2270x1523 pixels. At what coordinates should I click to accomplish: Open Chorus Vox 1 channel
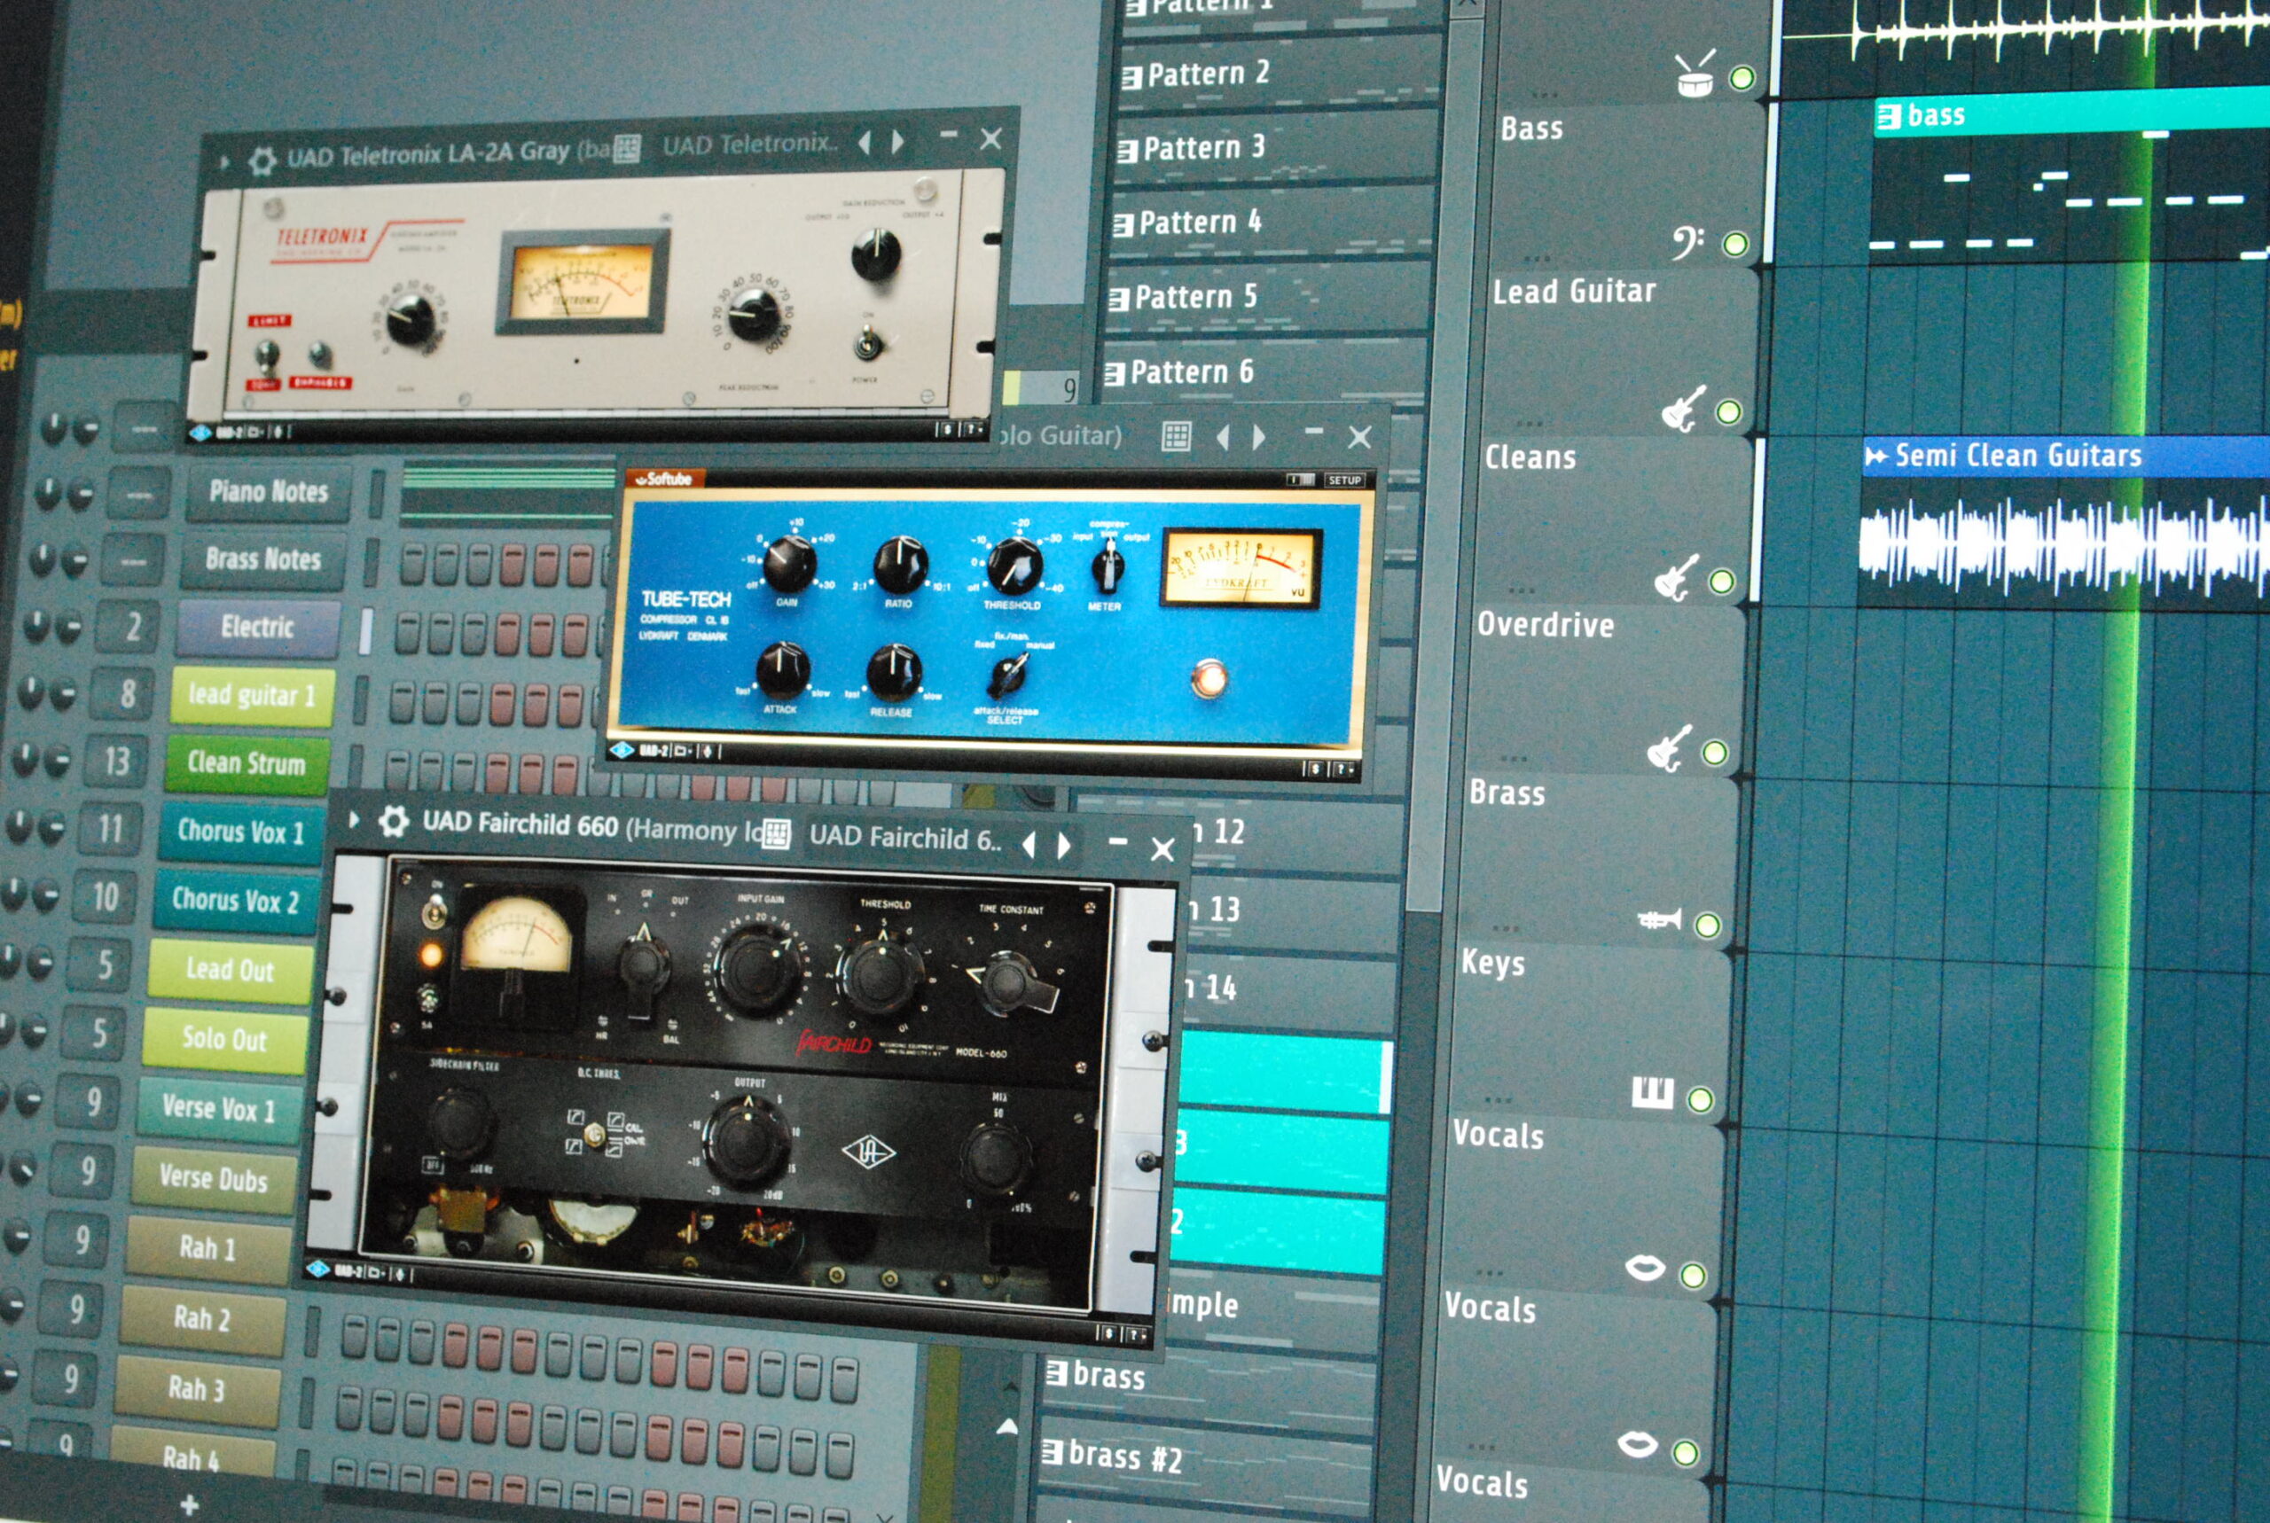(240, 832)
